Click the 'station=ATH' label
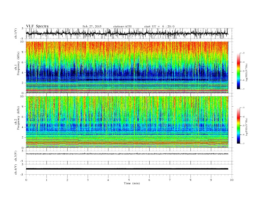 [x=122, y=26]
